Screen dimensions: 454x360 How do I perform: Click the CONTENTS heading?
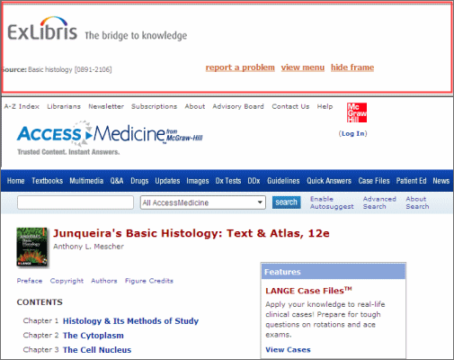[40, 302]
